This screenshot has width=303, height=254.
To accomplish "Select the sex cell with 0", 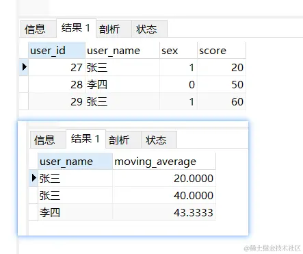I will point(179,84).
